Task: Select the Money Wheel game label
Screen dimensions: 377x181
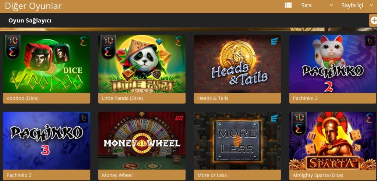Action: click(117, 175)
